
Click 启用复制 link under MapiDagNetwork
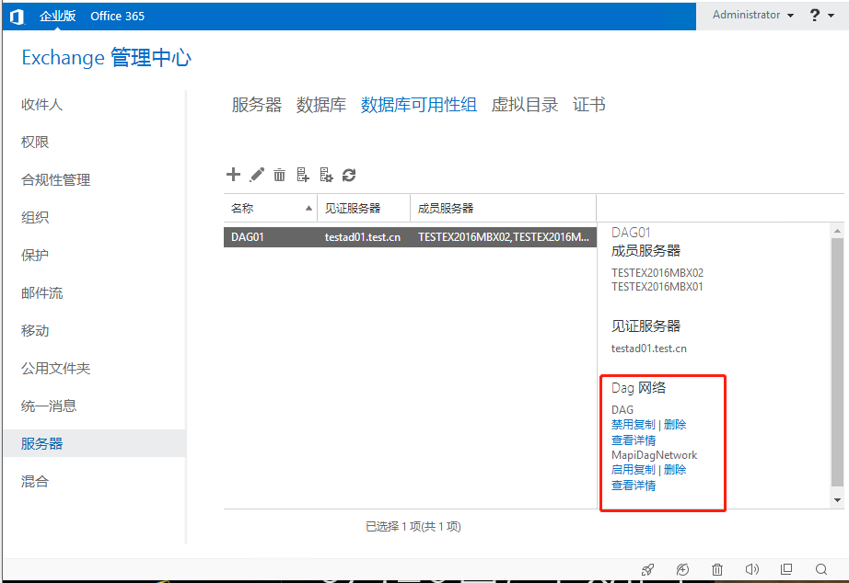coord(633,469)
